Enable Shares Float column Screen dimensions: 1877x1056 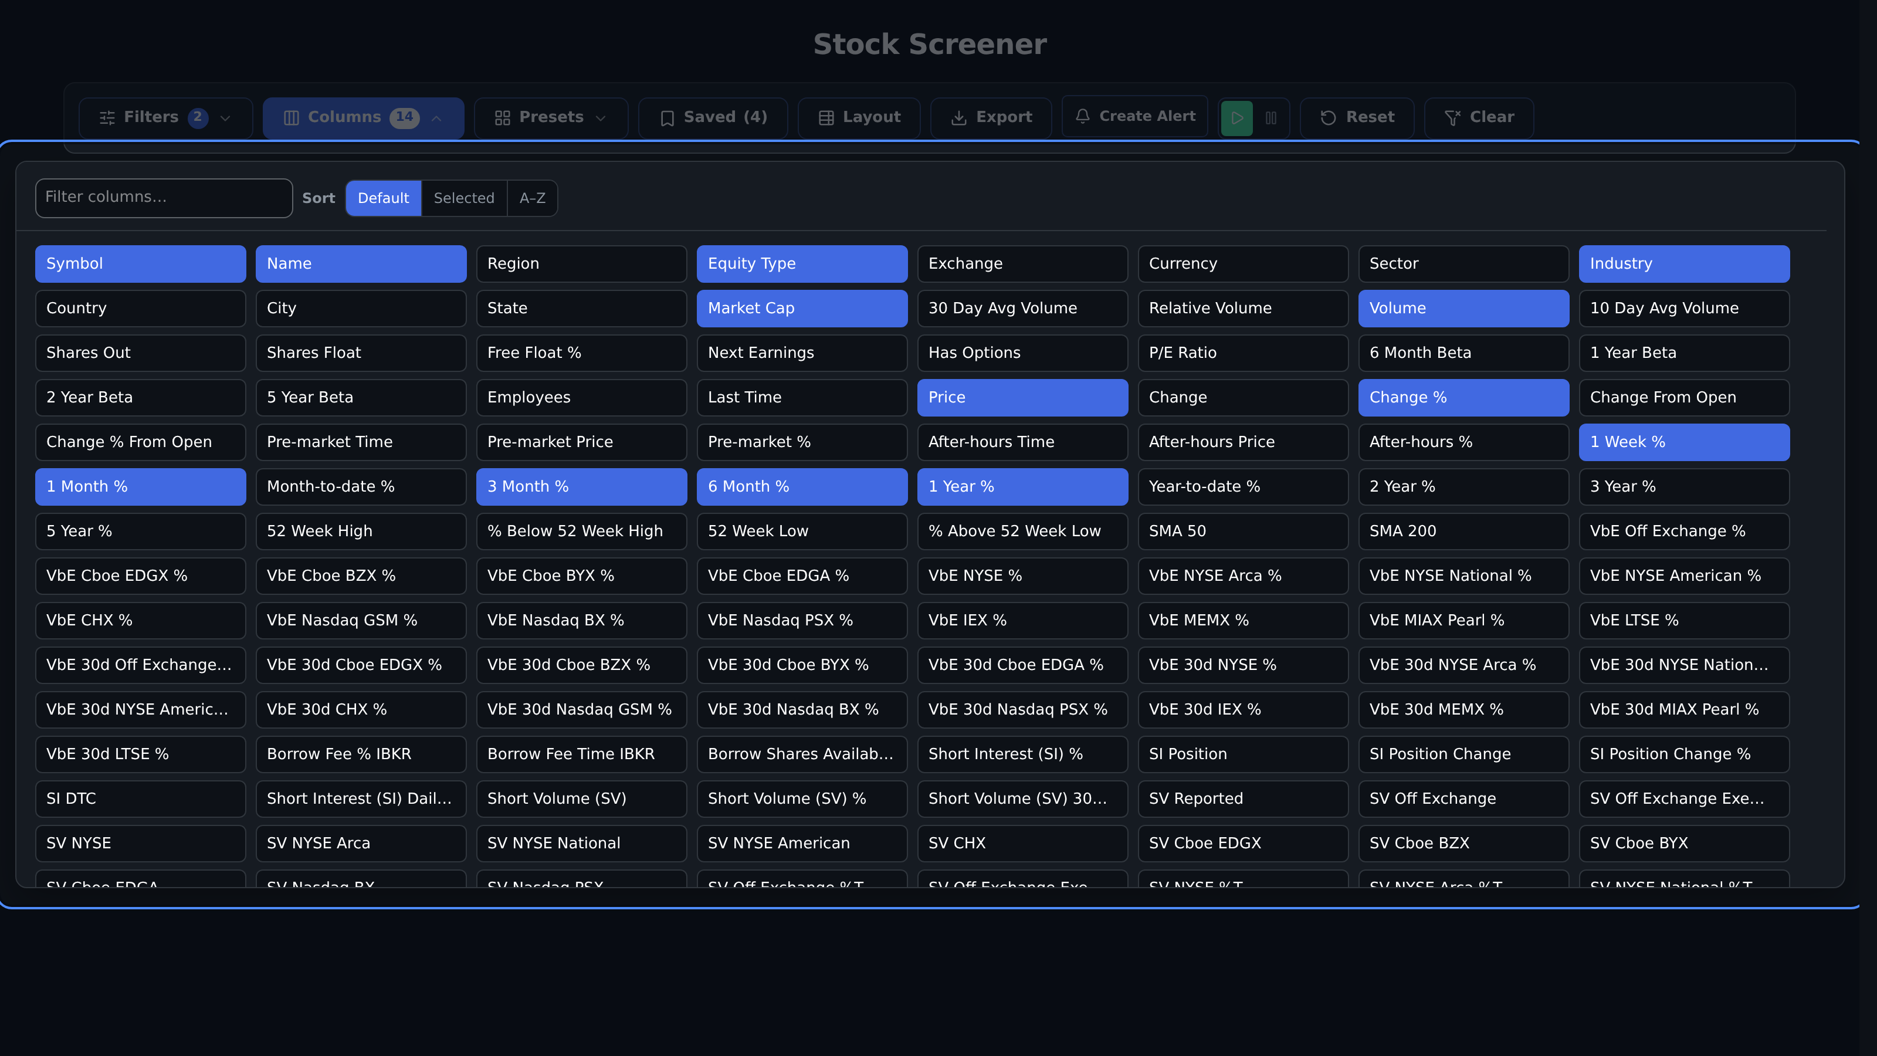pos(361,353)
